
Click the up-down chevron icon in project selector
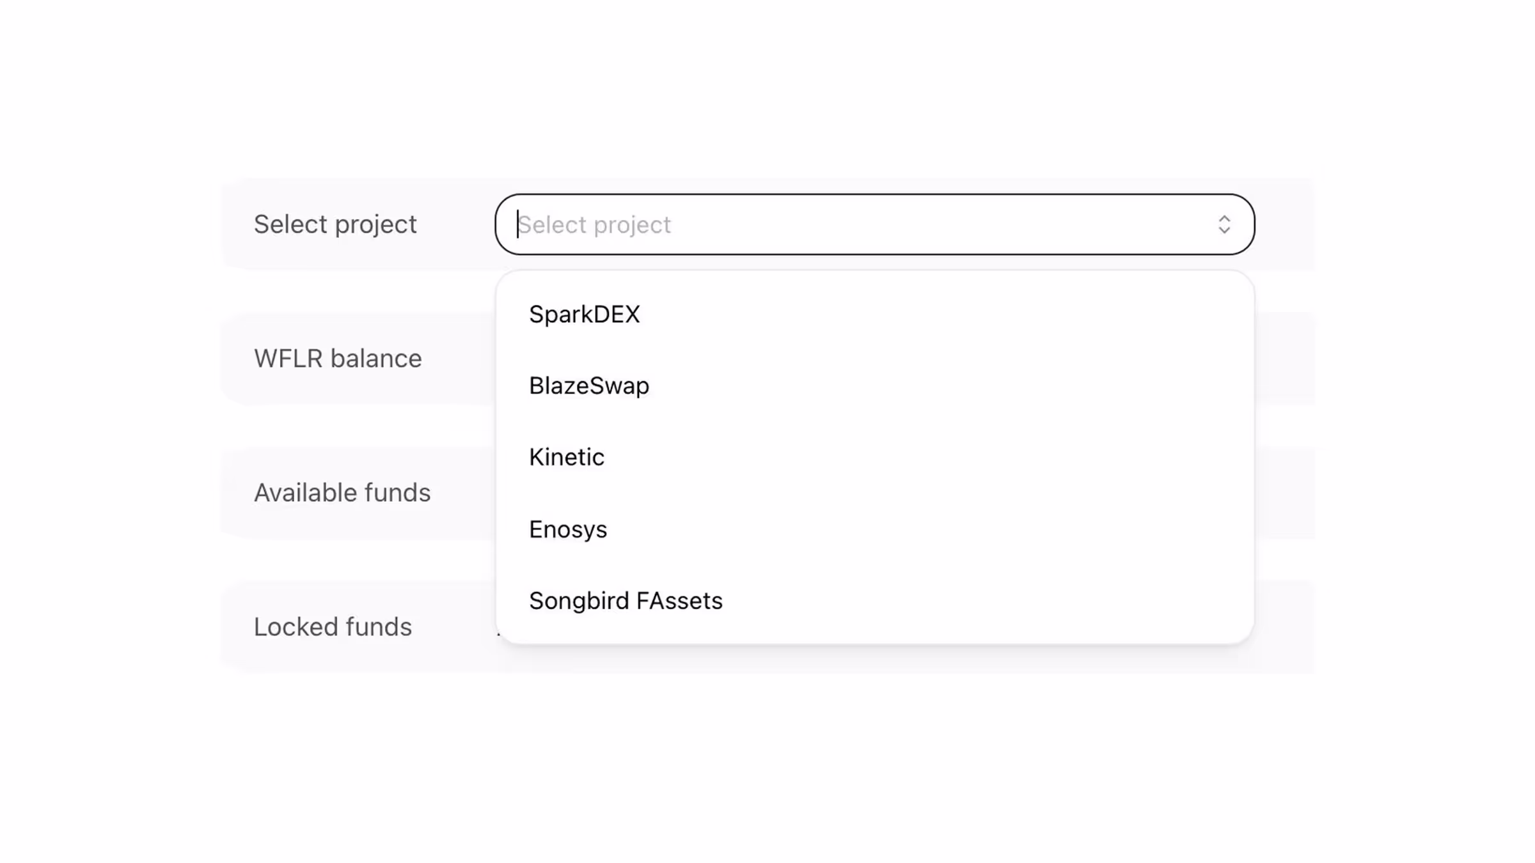click(x=1224, y=224)
